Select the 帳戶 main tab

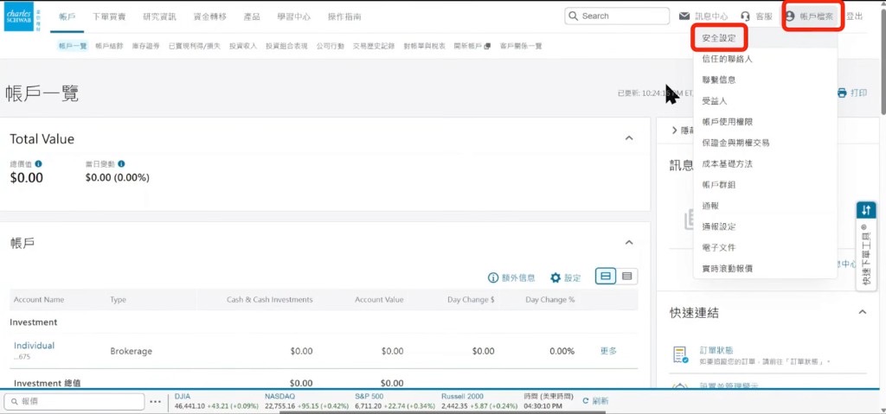67,16
